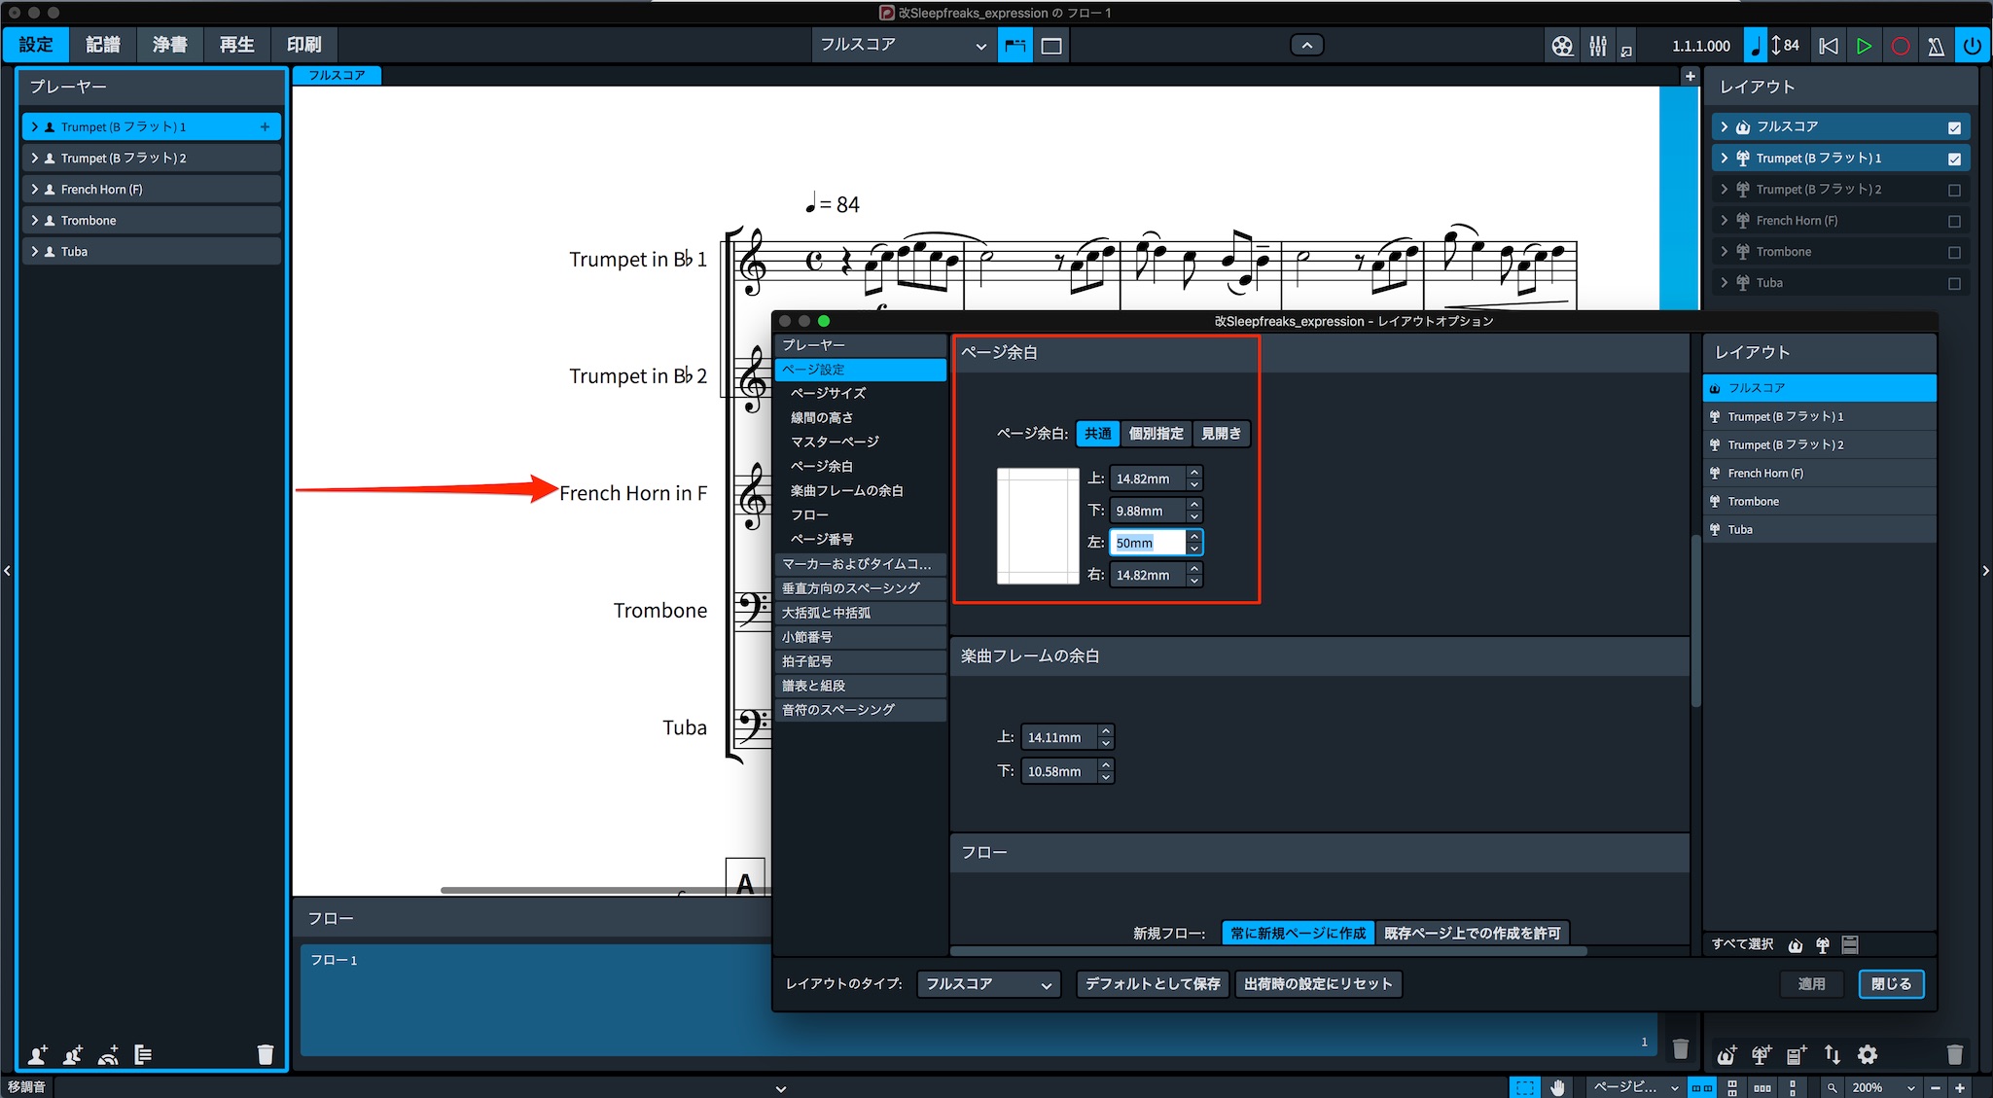The height and width of the screenshot is (1098, 1993).
Task: Click 閉じる button in layout options
Action: 1891,984
